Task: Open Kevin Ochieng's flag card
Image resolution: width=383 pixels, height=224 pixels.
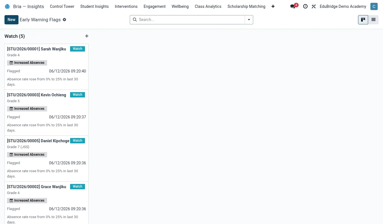Action: 47,113
